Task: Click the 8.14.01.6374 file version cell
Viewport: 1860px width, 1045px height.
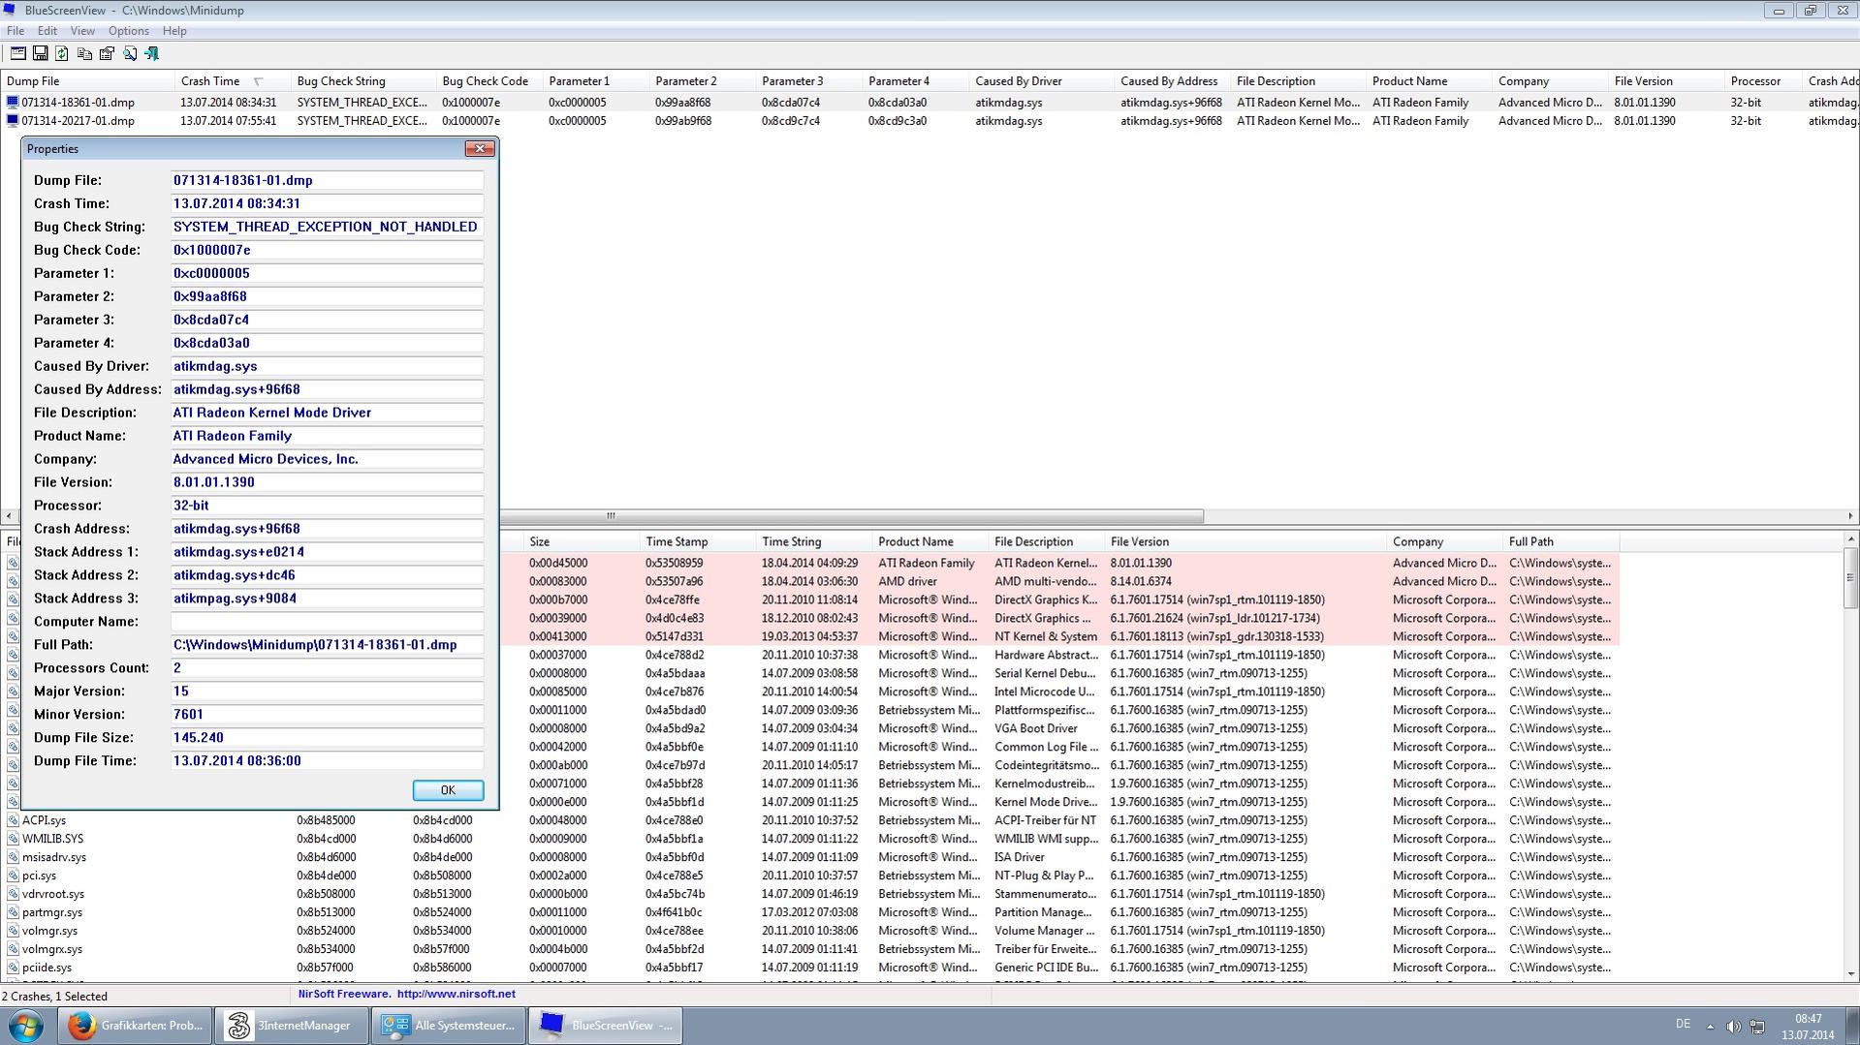Action: coord(1142,581)
